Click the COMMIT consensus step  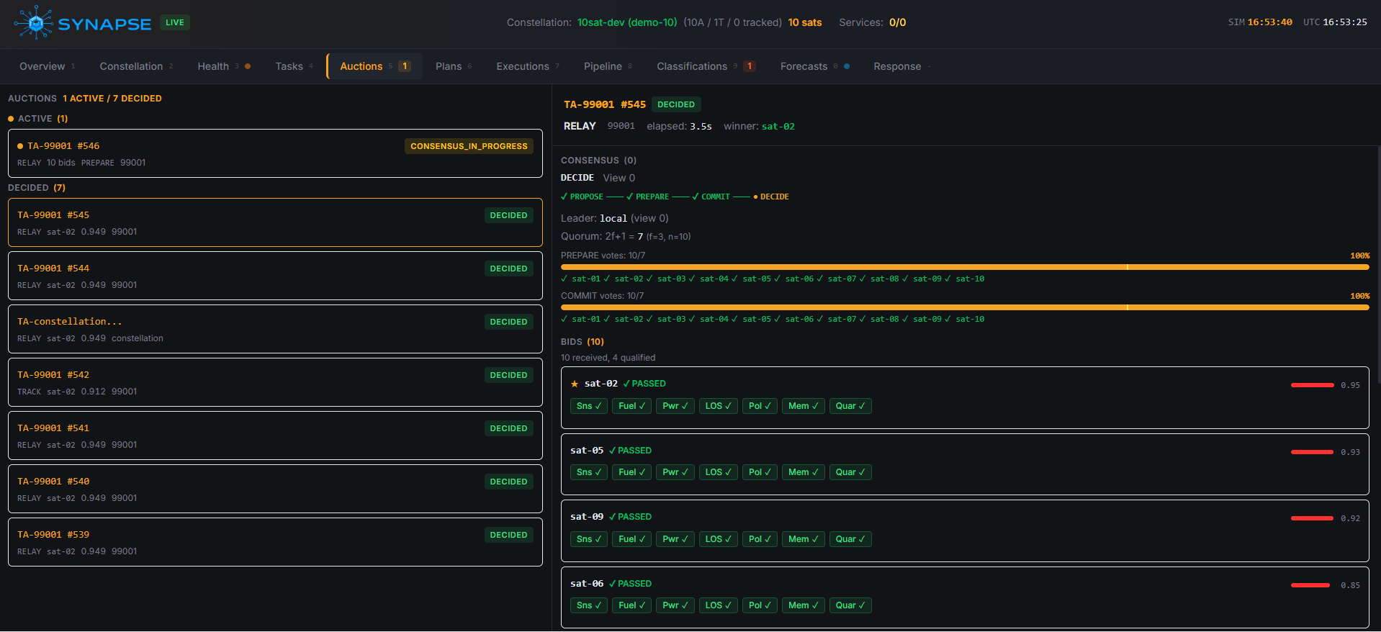pos(711,197)
